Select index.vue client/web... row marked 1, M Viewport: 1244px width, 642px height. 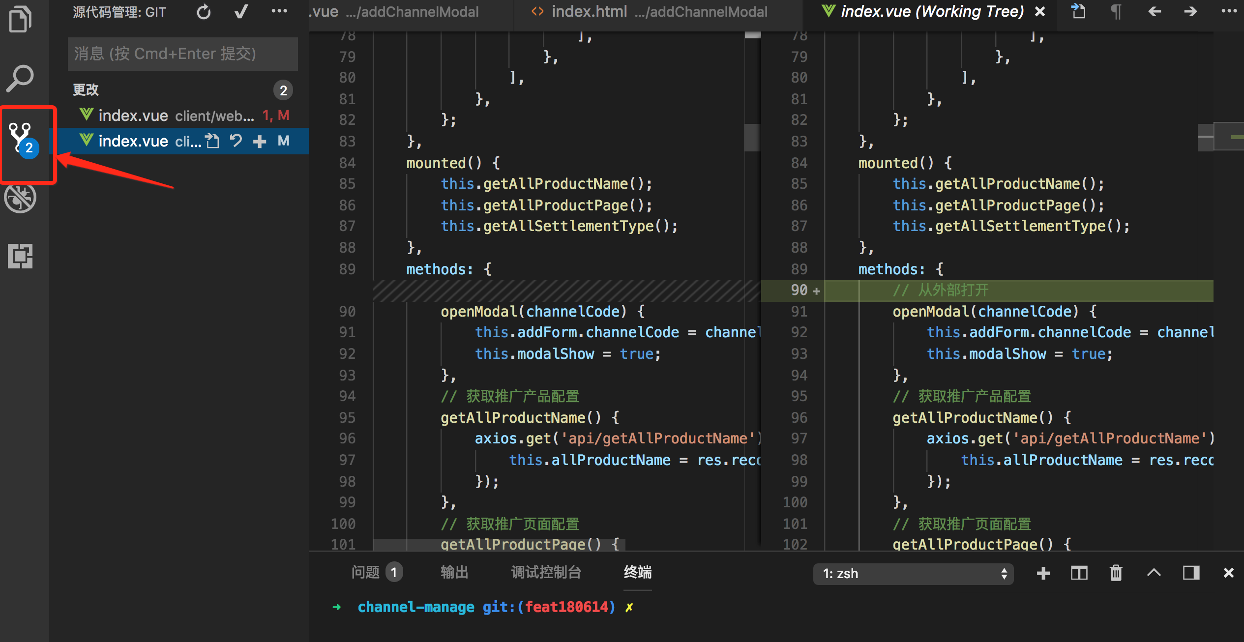click(179, 116)
